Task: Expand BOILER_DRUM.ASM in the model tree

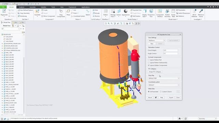Action: [x=2, y=46]
